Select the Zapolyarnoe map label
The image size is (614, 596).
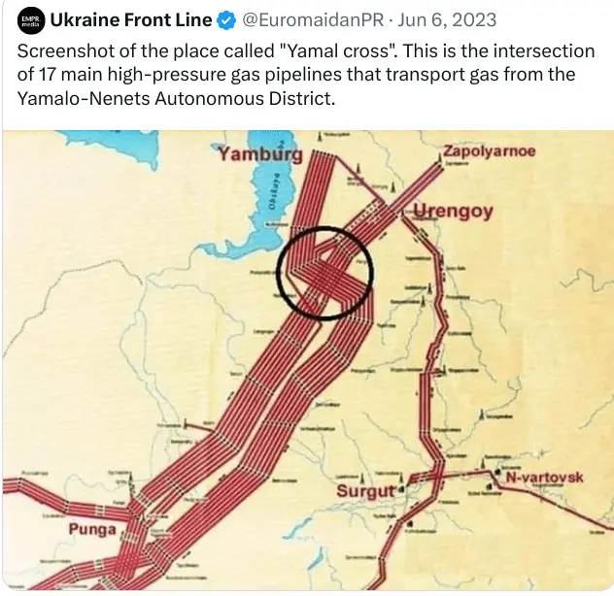tap(489, 150)
